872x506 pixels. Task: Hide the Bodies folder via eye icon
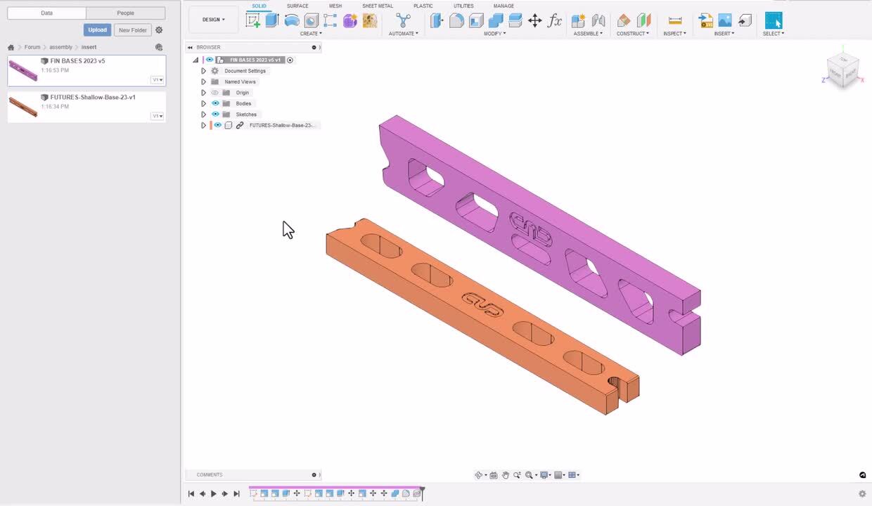[215, 103]
